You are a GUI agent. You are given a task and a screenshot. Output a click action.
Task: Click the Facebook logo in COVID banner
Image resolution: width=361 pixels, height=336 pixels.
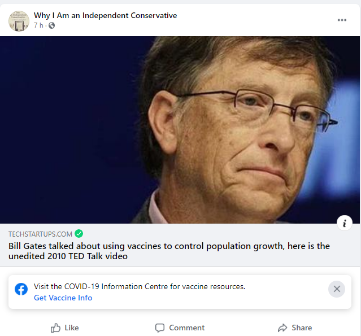pyautogui.click(x=21, y=289)
